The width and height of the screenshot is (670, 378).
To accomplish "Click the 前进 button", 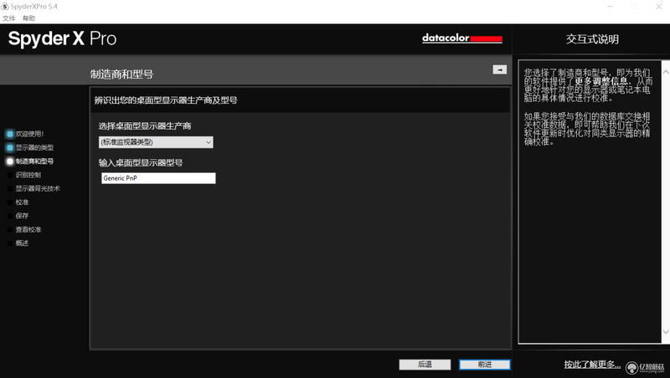I will (485, 365).
